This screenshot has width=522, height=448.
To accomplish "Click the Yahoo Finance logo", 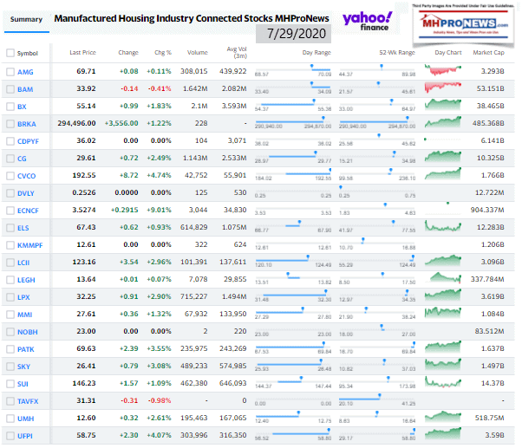I will [367, 21].
